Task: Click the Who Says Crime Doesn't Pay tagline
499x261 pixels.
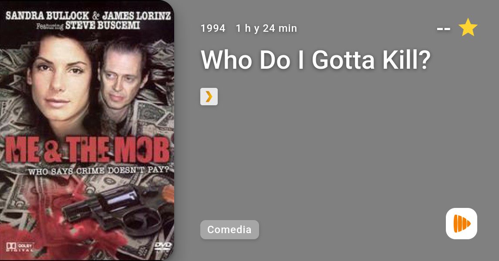Action: point(98,171)
